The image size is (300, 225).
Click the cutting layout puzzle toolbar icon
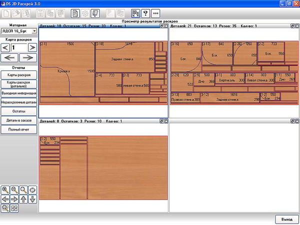point(135,13)
